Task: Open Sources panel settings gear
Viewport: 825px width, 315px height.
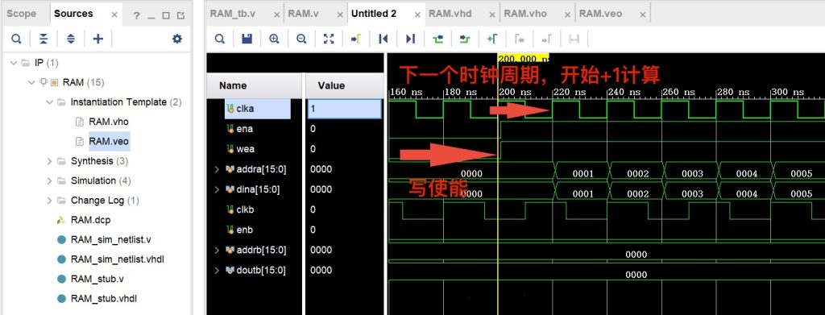Action: tap(177, 39)
